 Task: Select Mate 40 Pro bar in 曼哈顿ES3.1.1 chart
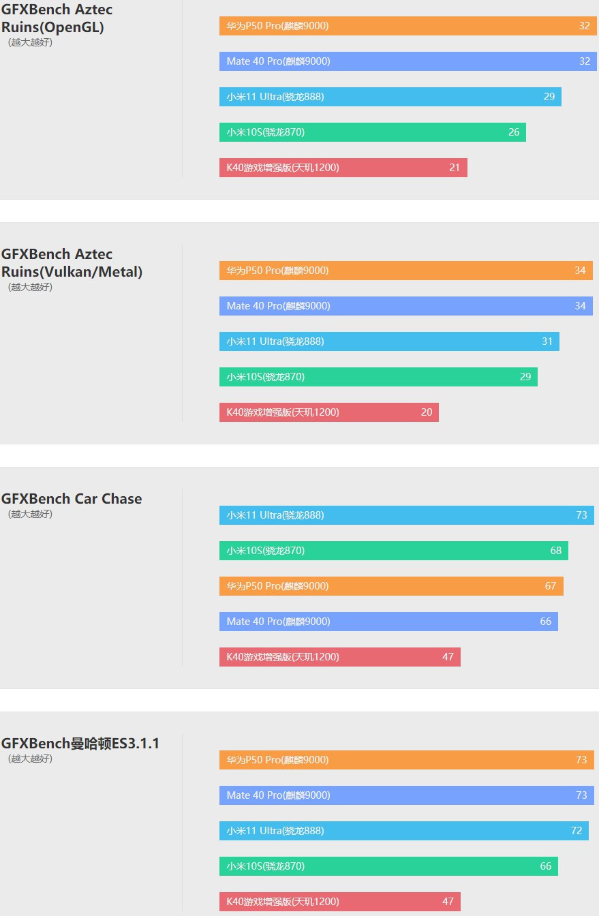pos(407,795)
